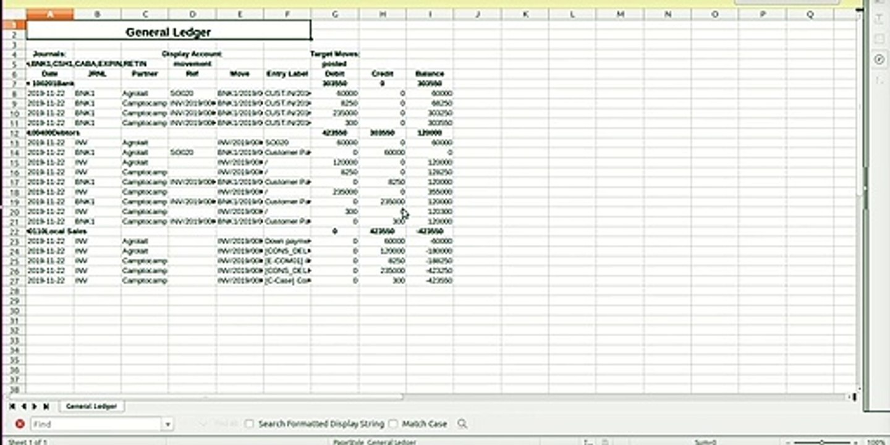Jump to last sheet tab arrow

46,406
